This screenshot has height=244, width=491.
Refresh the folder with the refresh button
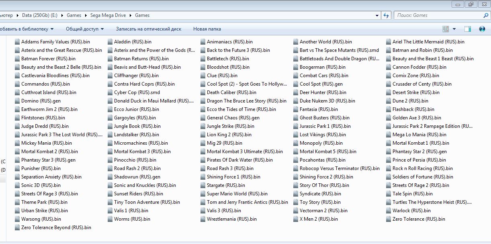(x=386, y=15)
